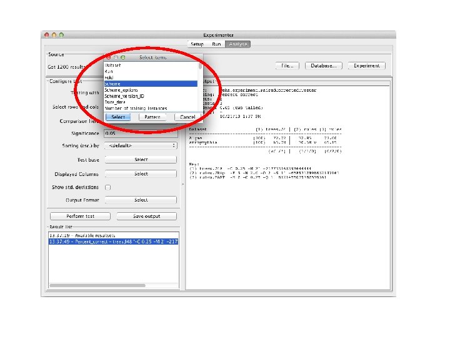Viewport: 450px width, 337px height.
Task: Toggle Show std. deviations checkbox
Action: 108,187
